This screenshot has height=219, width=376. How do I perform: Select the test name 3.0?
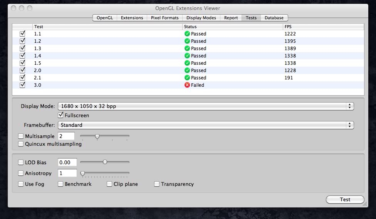[37, 85]
